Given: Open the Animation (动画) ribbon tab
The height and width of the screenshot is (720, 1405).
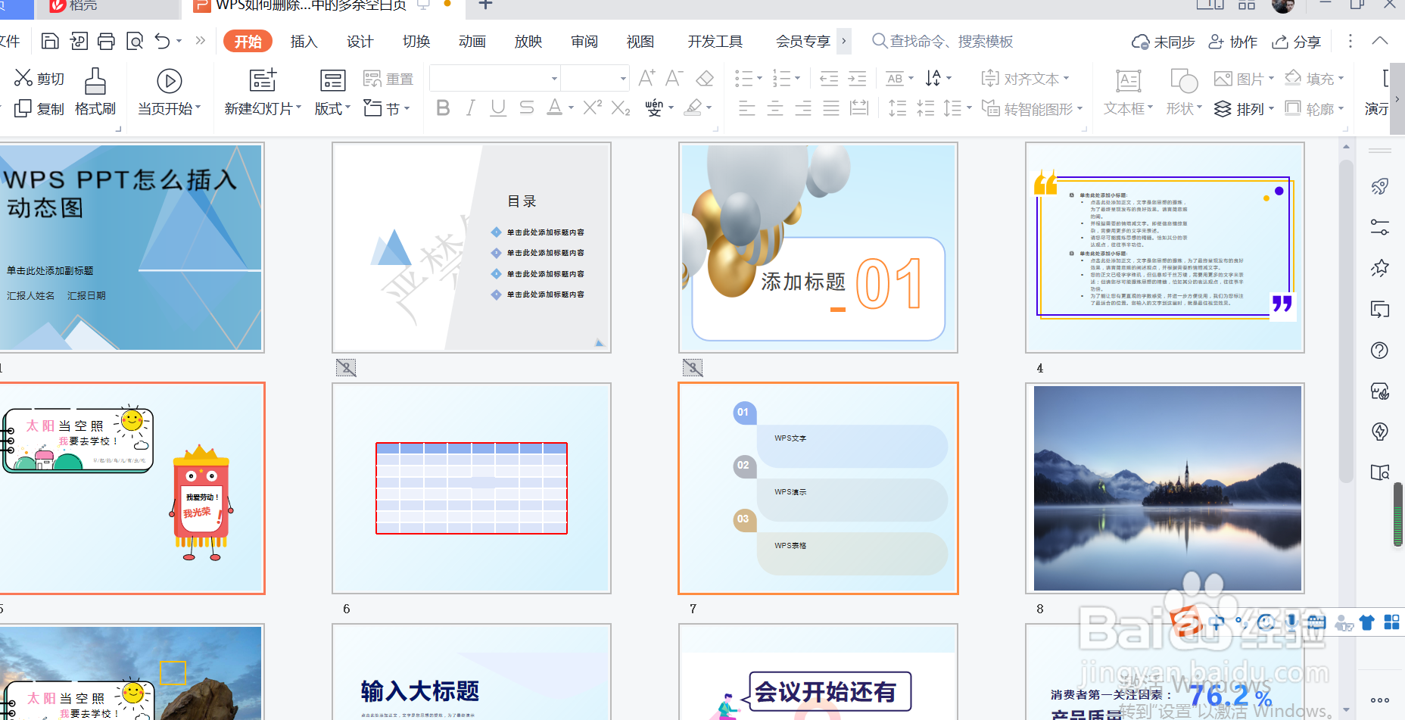Looking at the screenshot, I should (472, 41).
